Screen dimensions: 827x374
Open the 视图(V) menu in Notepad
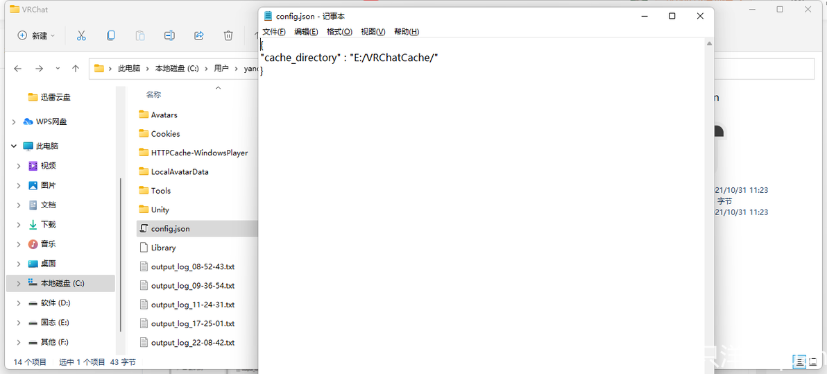[x=373, y=32]
